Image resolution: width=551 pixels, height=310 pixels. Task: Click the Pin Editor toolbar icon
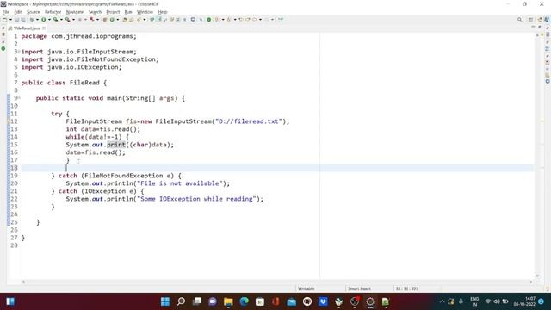pos(281,20)
